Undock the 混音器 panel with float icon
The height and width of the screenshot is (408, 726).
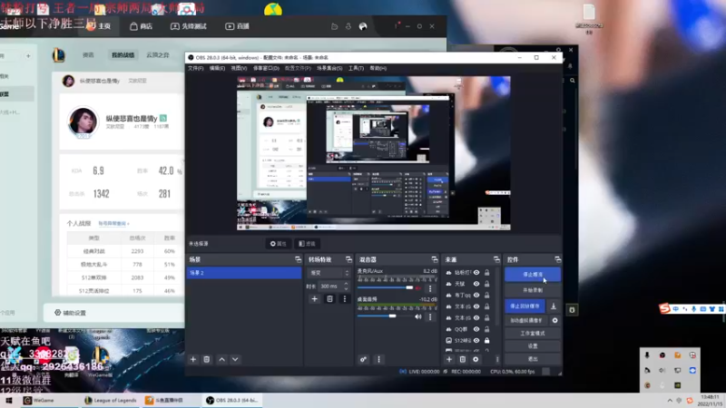(435, 259)
